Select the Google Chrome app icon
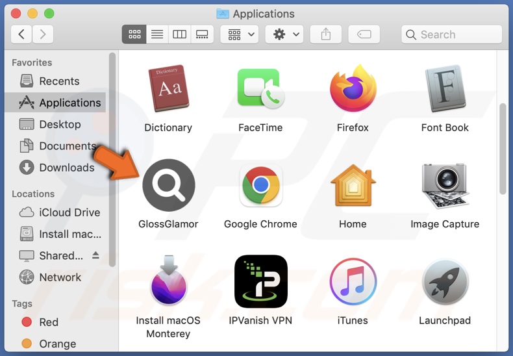Viewport: 513px width, 356px height. 261,185
